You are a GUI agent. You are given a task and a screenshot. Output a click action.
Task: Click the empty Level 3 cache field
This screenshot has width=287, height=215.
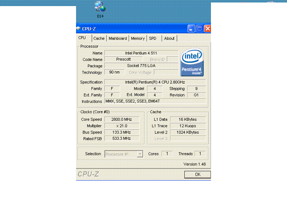pyautogui.click(x=188, y=138)
